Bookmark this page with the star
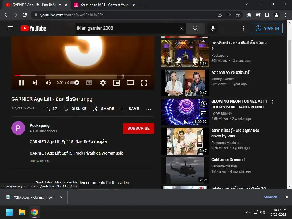The image size is (292, 219). click(238, 15)
